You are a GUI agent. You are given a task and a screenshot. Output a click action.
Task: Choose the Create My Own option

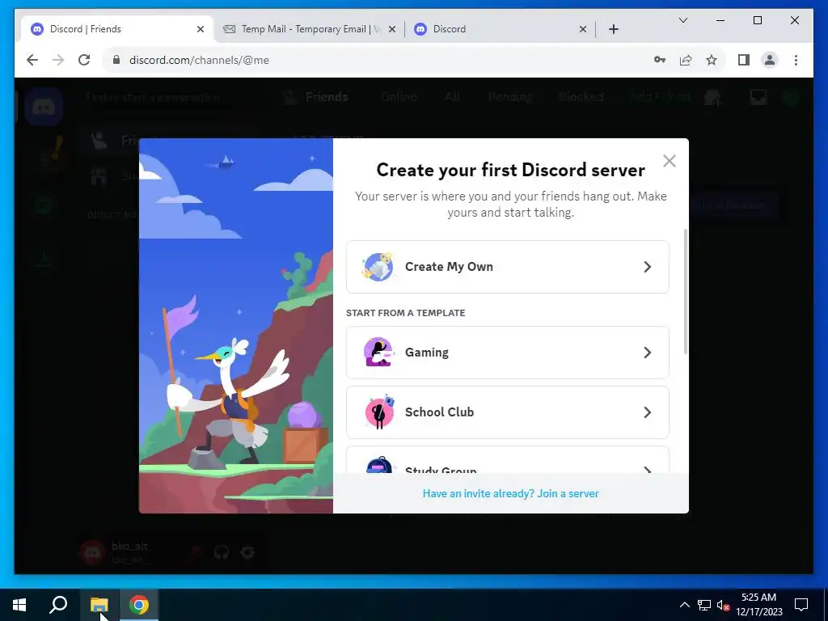coord(508,267)
